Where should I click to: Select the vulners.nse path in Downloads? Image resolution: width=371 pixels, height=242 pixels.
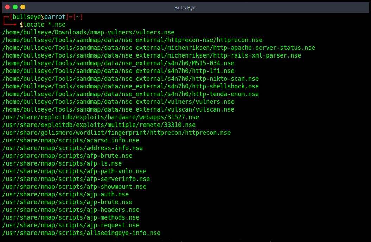tap(88, 32)
